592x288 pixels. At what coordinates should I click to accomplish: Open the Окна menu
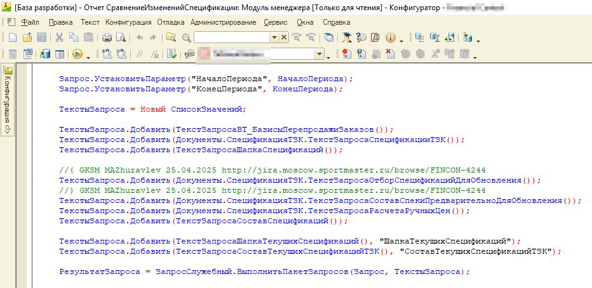point(305,22)
